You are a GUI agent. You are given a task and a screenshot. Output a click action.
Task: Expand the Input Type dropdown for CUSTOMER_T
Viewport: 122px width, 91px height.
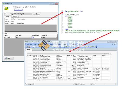[x=31, y=37]
